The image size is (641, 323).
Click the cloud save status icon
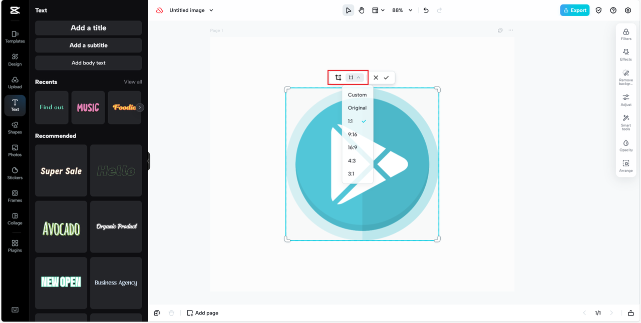coord(160,10)
